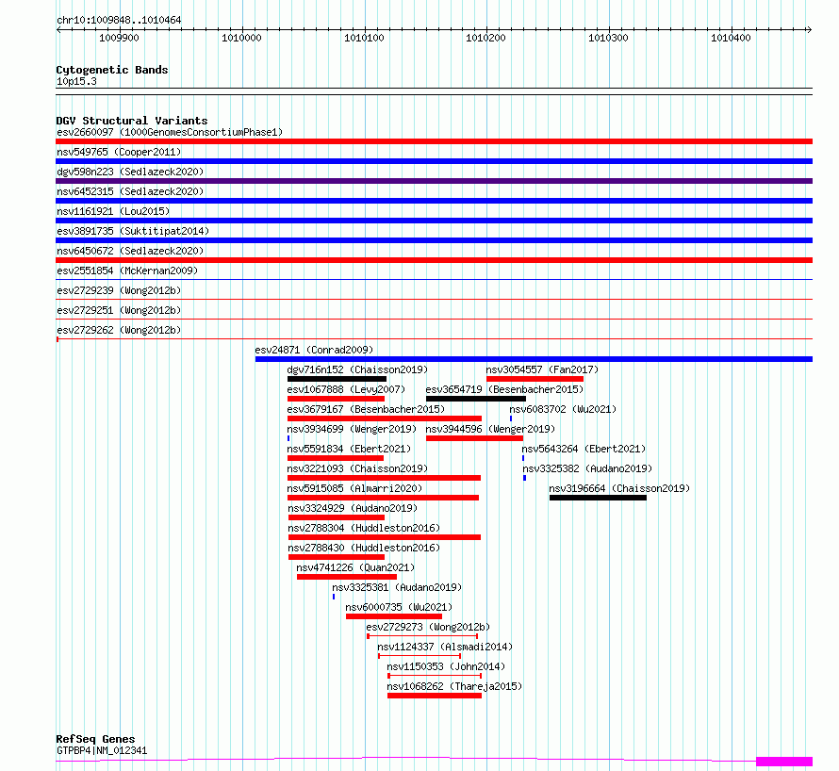
Task: Click the red nsv3054557 variant bar
Action: coord(535,379)
